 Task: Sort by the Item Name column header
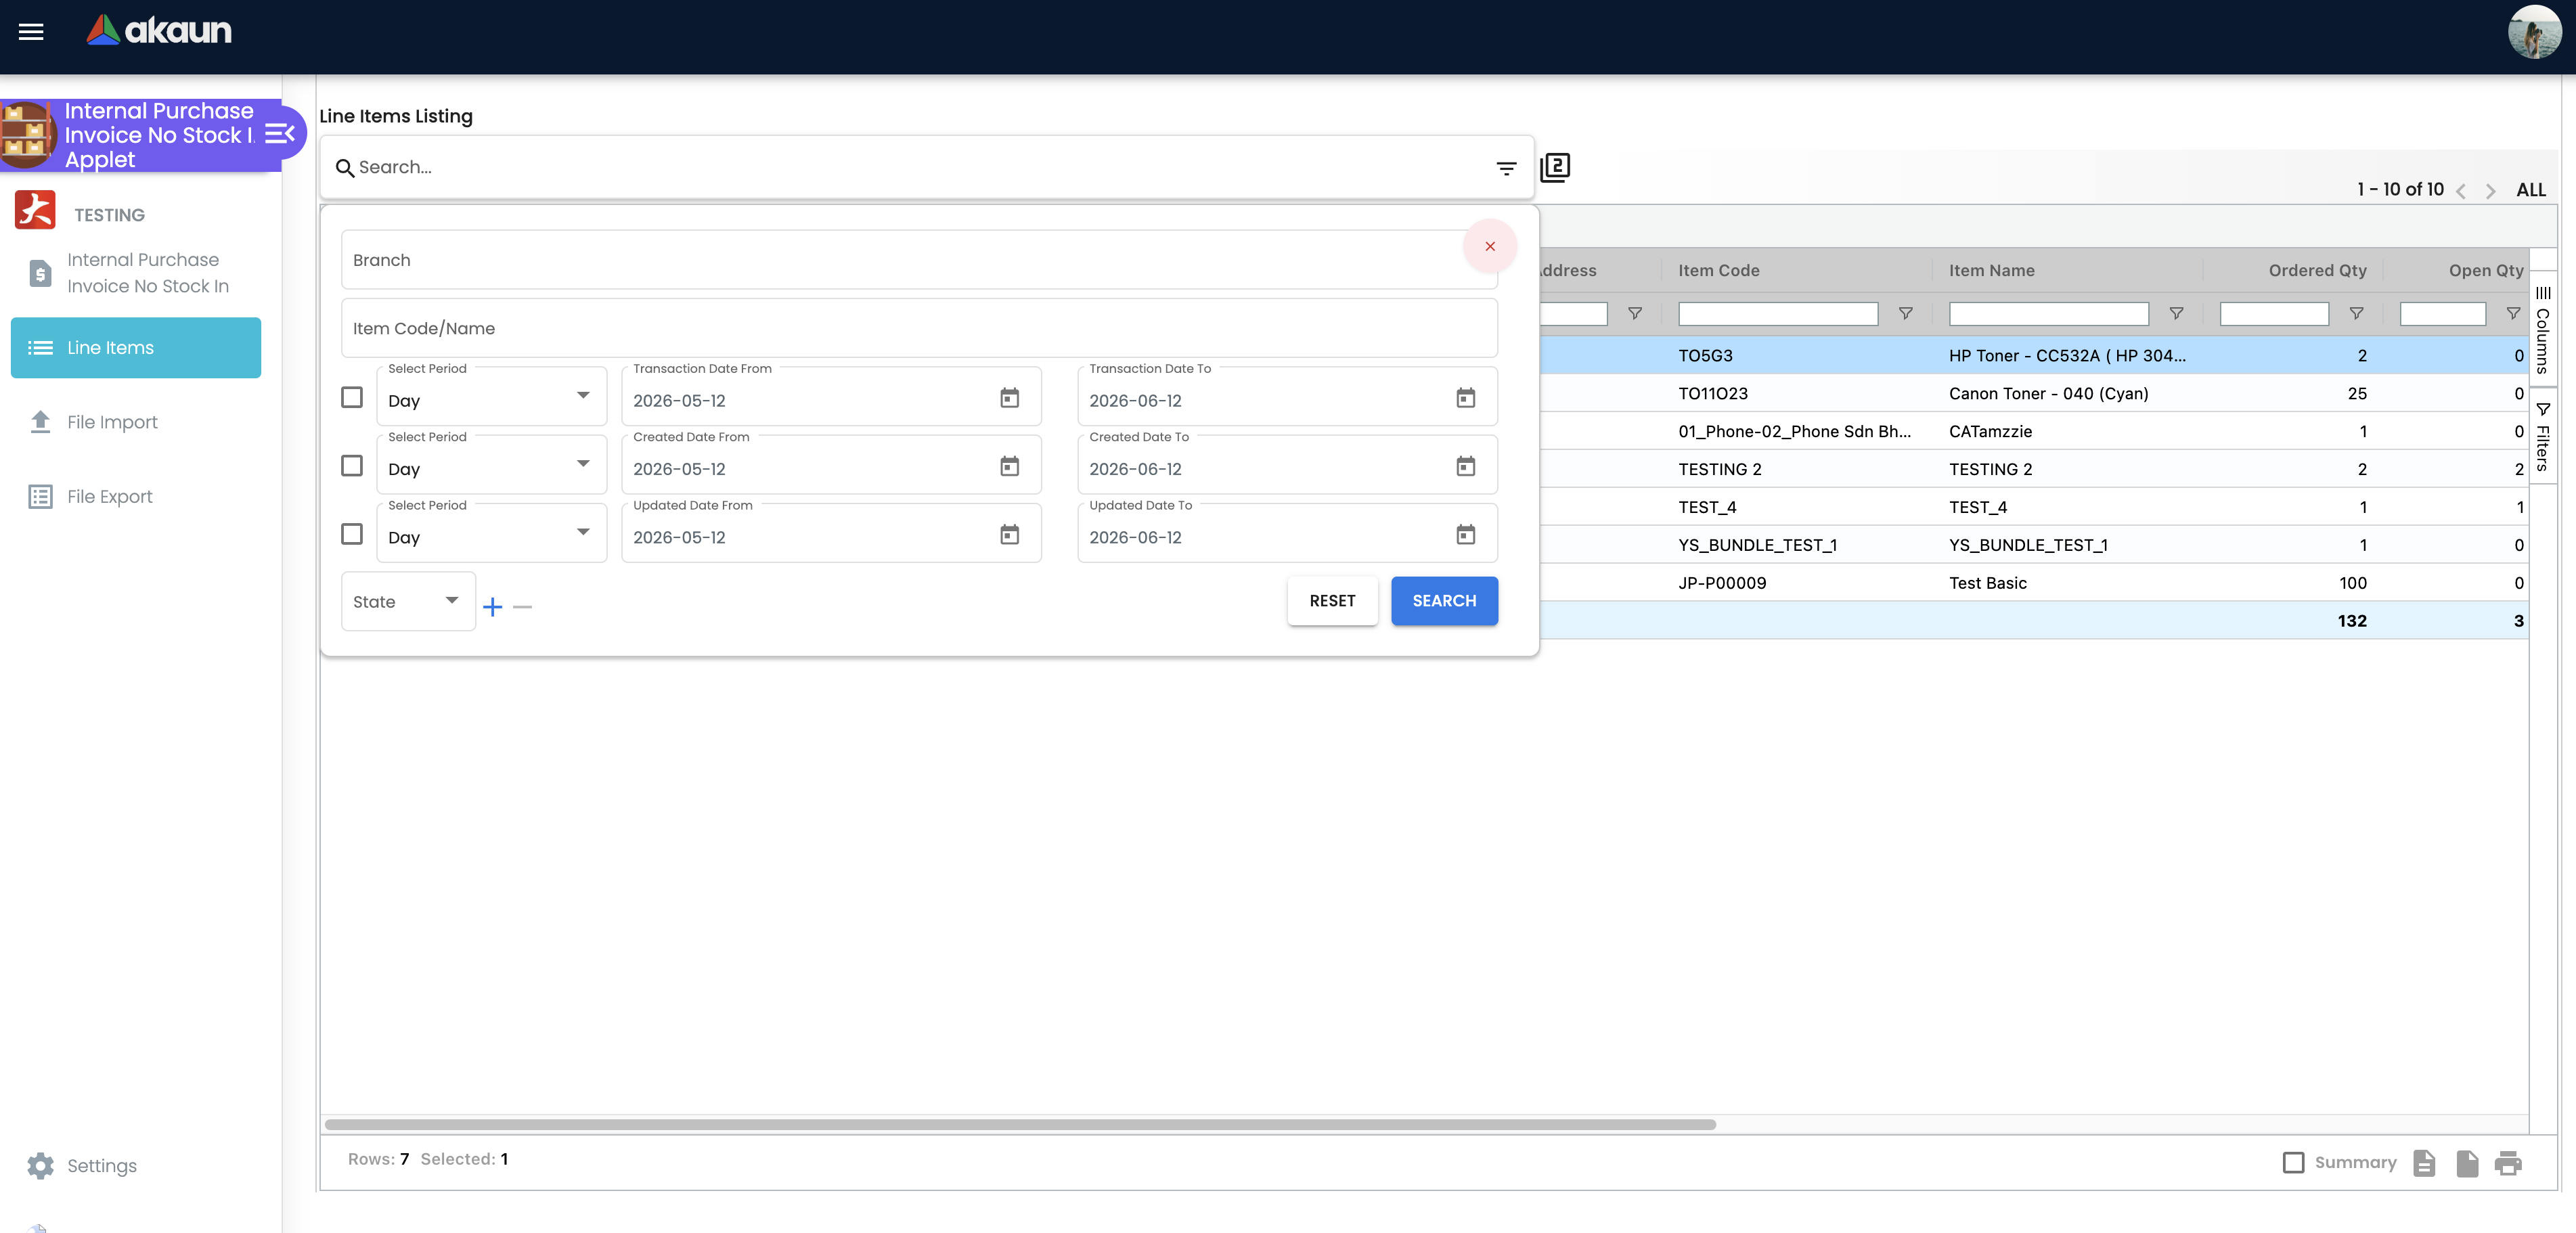pyautogui.click(x=1991, y=270)
